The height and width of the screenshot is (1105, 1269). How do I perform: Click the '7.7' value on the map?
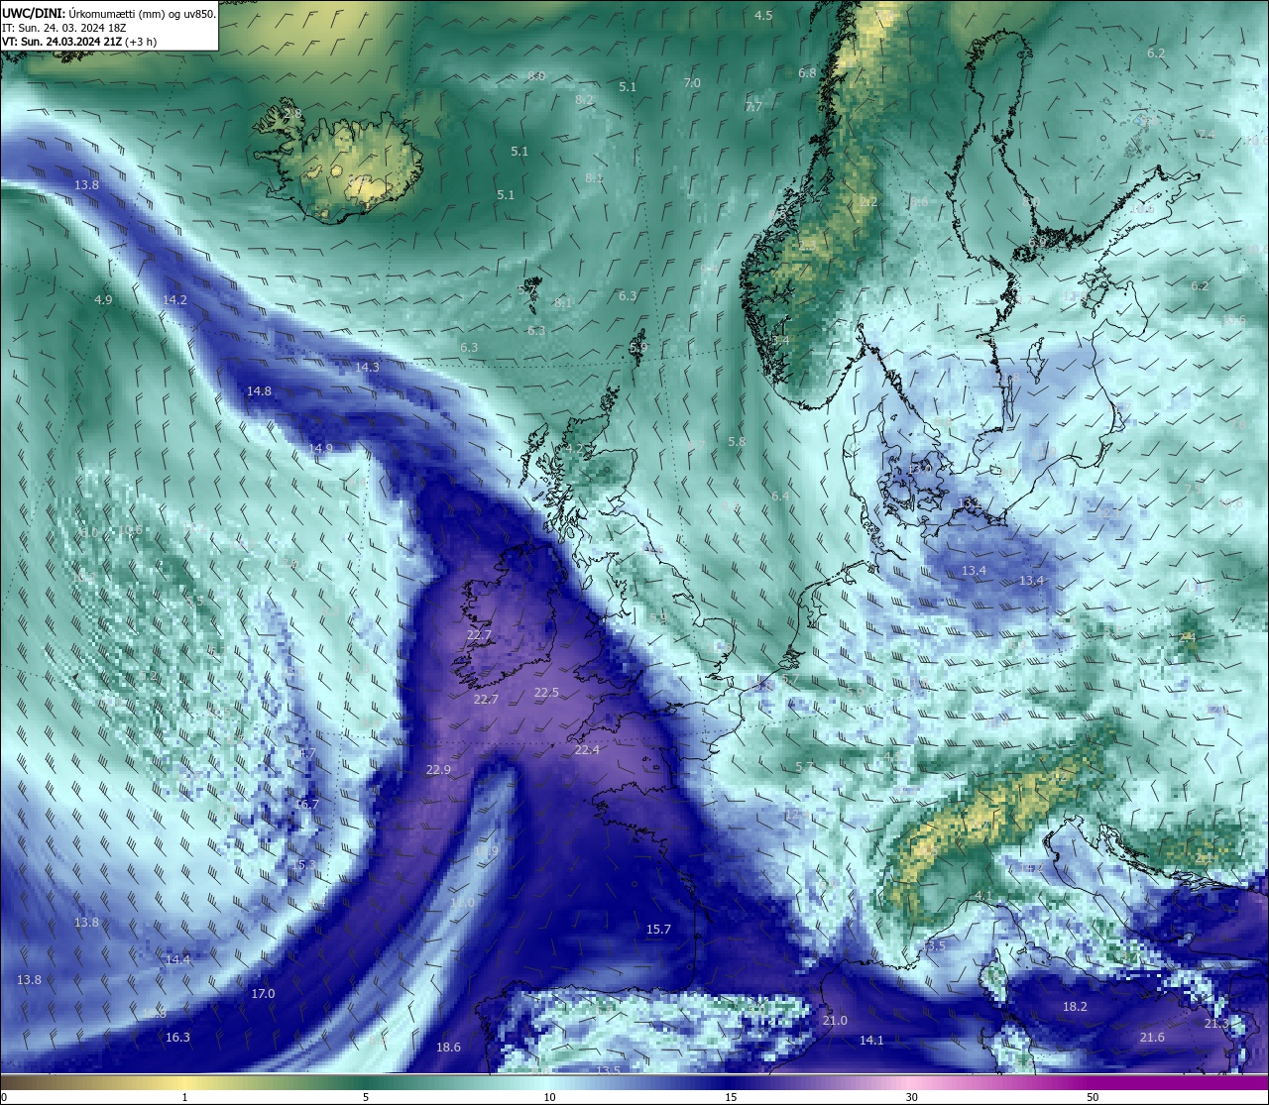753,107
